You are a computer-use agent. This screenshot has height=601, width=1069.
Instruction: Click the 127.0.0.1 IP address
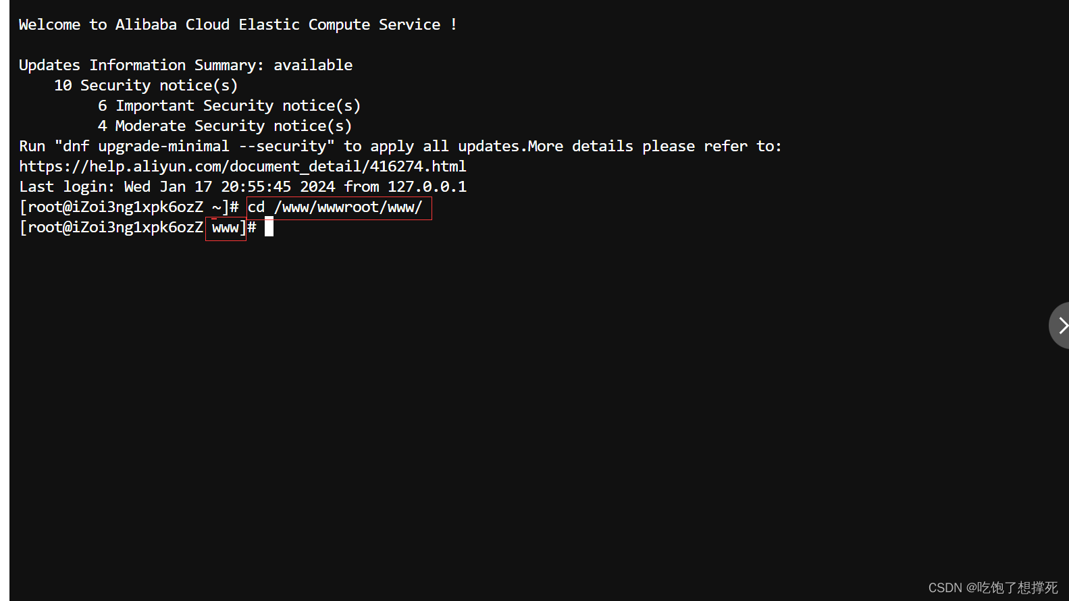point(427,187)
